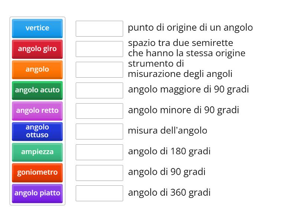297x222 pixels.
Task: Pick the red 'angolo giro' tile
Action: click(37, 49)
